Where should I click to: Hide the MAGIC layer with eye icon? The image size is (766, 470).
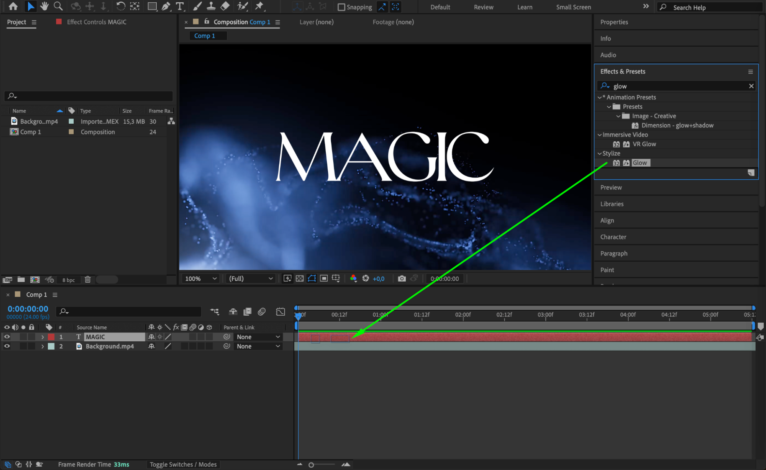coord(7,337)
